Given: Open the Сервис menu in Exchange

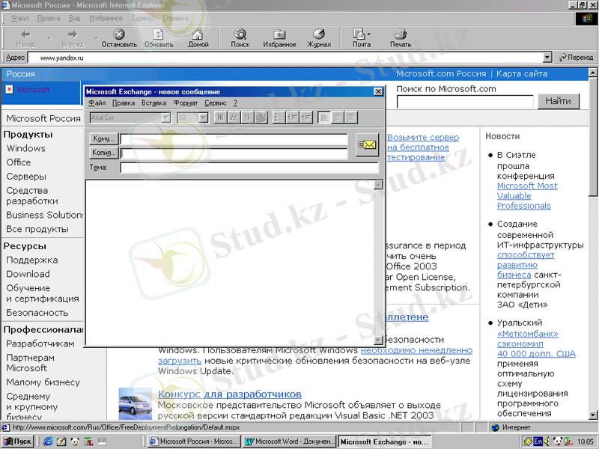Looking at the screenshot, I should pyautogui.click(x=215, y=103).
